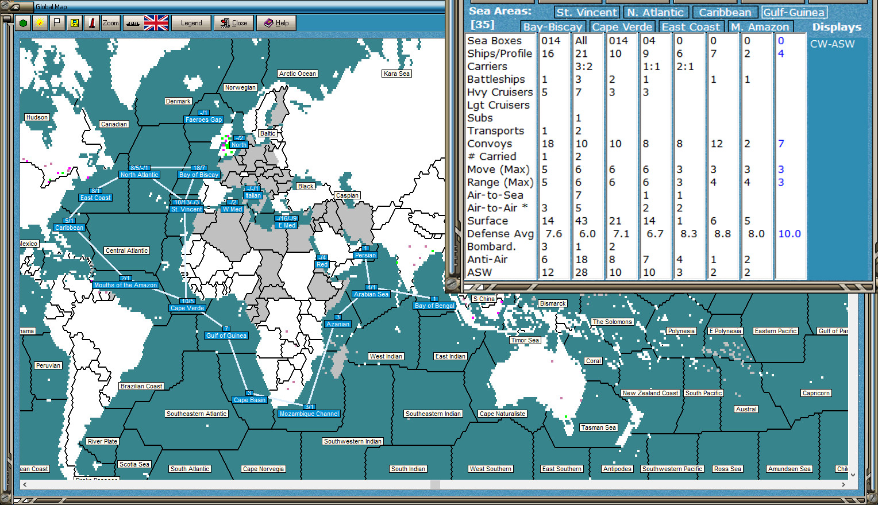
Task: Click the Cape Basin sea area label
Action: coord(249,400)
